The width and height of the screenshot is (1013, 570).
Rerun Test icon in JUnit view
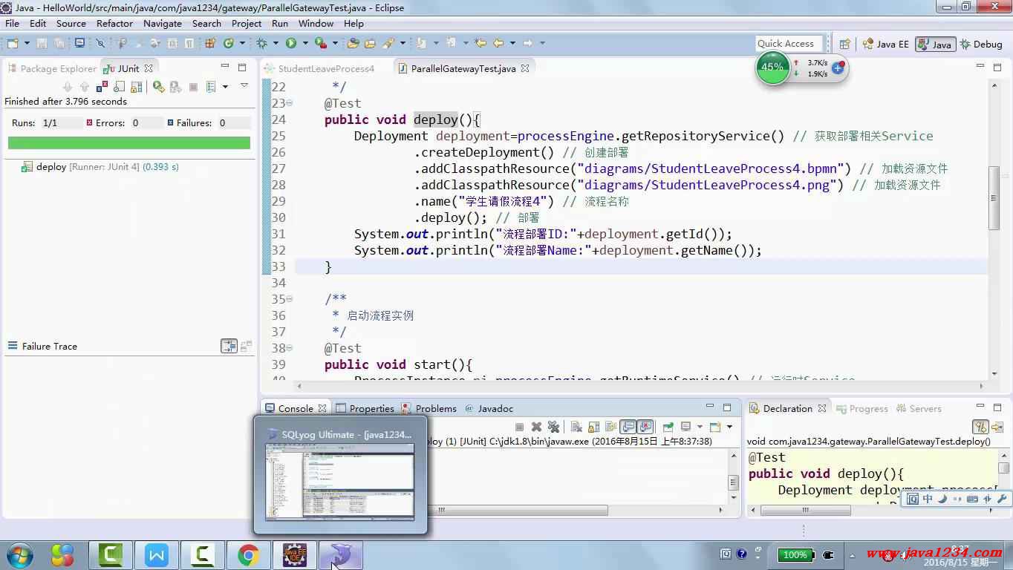158,87
